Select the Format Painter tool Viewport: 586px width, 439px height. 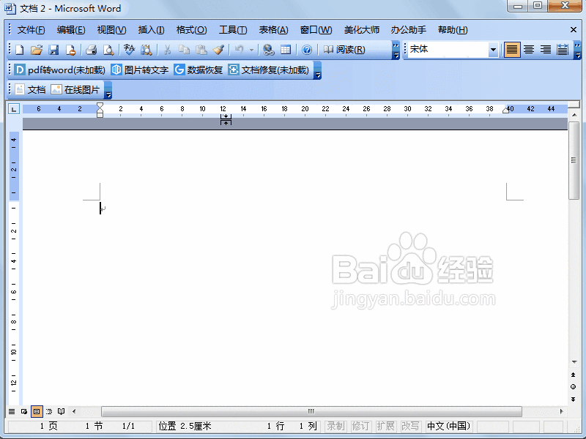pos(219,50)
